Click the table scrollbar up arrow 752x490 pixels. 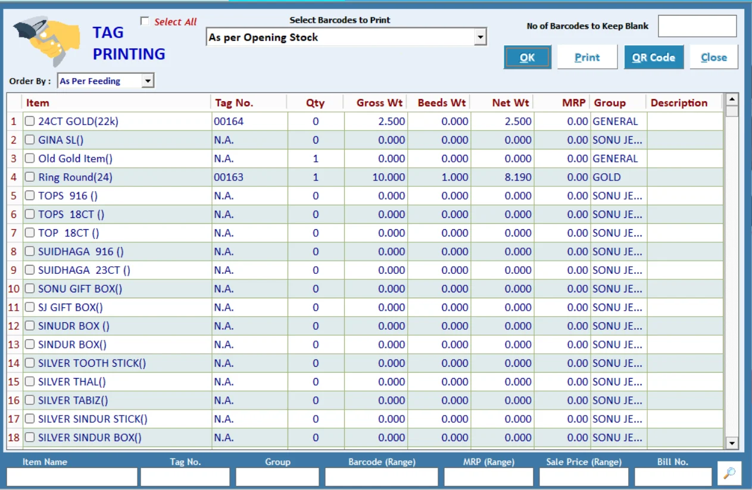(732, 99)
